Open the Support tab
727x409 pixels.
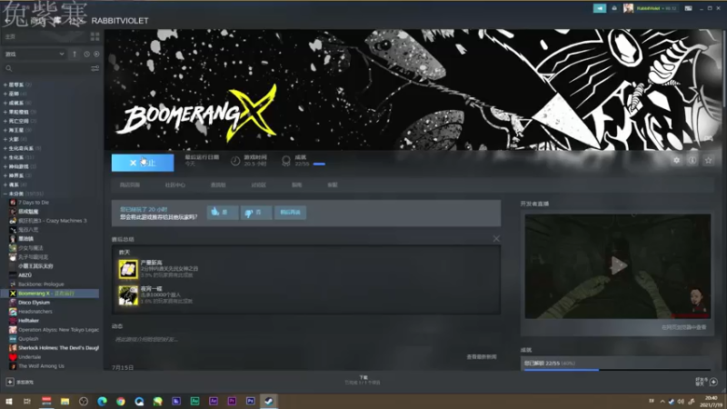333,185
